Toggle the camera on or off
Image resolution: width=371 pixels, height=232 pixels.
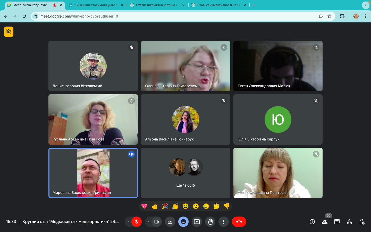(157, 222)
